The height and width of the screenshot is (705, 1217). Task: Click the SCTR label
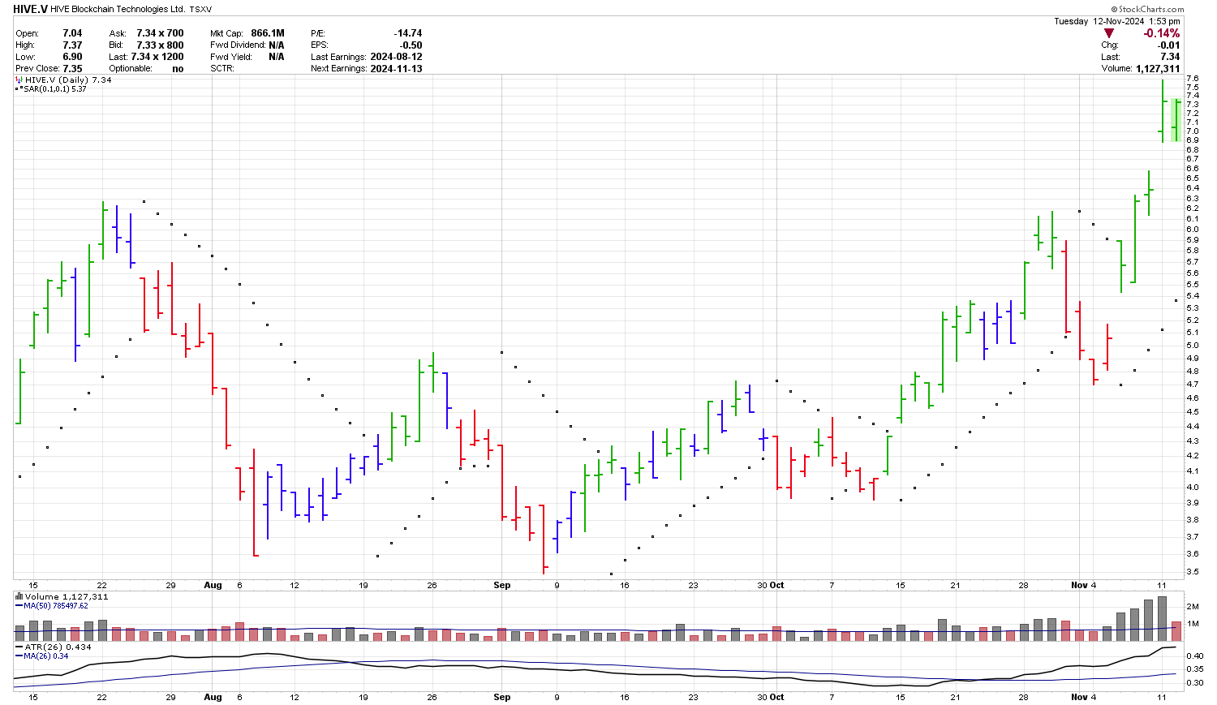(222, 69)
